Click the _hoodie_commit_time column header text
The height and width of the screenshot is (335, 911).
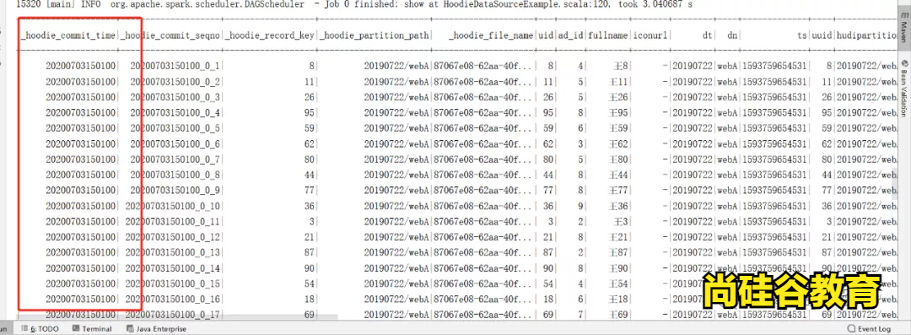tap(68, 35)
